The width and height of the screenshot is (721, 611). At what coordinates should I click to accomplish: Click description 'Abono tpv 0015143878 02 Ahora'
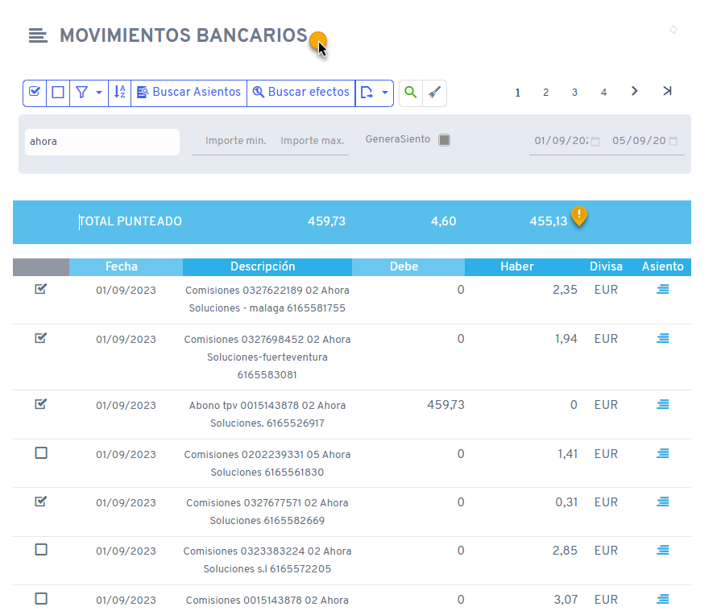[x=267, y=406]
